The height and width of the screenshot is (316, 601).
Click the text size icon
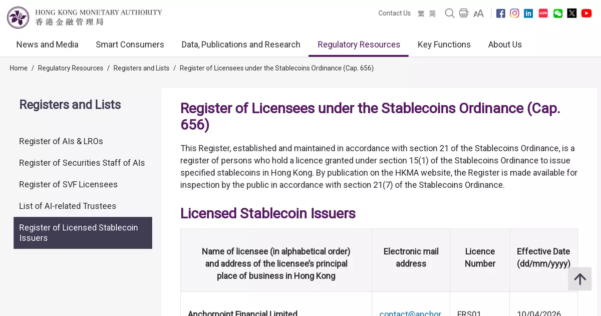[478, 14]
